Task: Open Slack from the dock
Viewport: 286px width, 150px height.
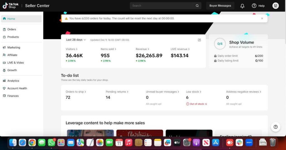Action: [x=239, y=142]
